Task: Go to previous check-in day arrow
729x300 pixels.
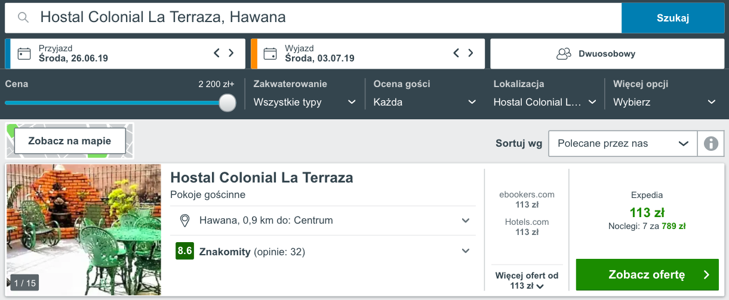Action: click(217, 53)
